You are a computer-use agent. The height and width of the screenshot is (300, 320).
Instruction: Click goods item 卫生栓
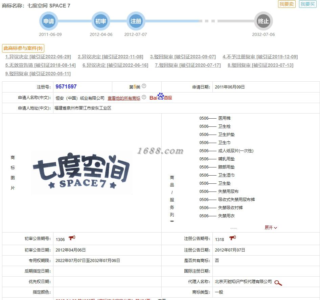click(224, 126)
